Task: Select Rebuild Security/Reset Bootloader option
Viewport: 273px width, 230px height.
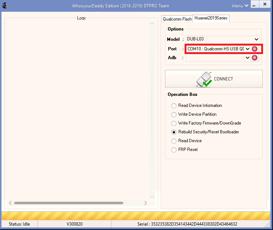Action: click(205, 132)
